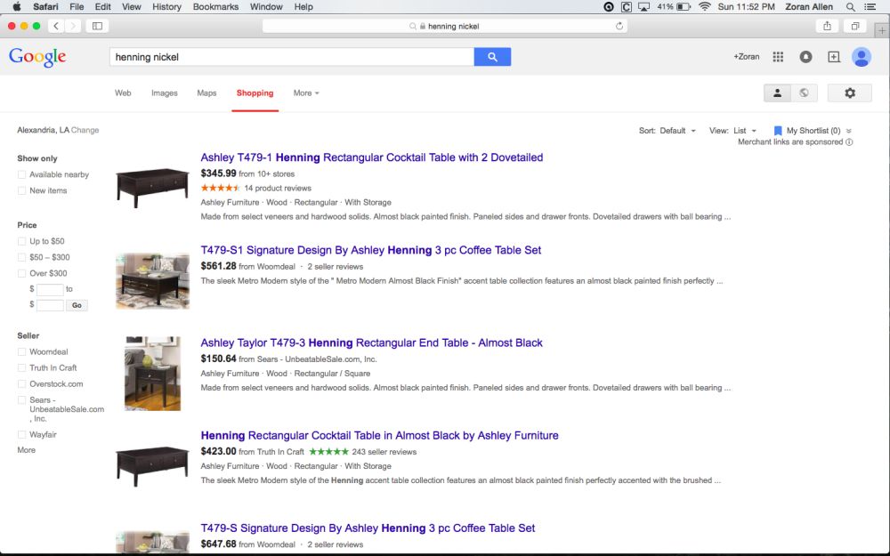Click the minimum price input field
Image resolution: width=890 pixels, height=556 pixels.
pyautogui.click(x=50, y=289)
